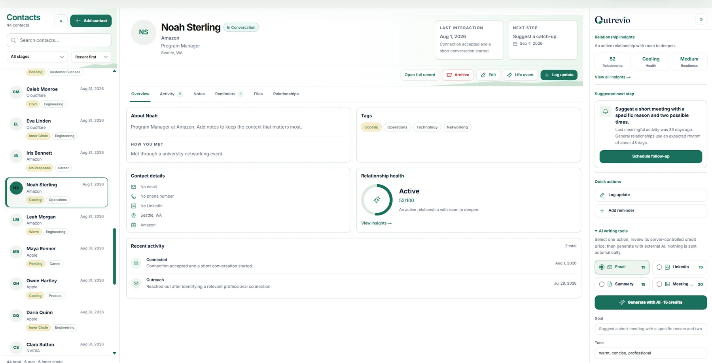This screenshot has height=363, width=712.
Task: Click the NS avatar in the profile header
Action: 144,32
